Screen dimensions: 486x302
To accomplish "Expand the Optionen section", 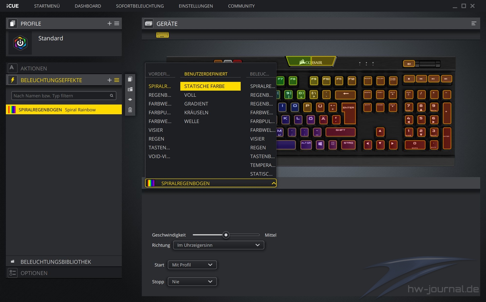I will point(64,273).
